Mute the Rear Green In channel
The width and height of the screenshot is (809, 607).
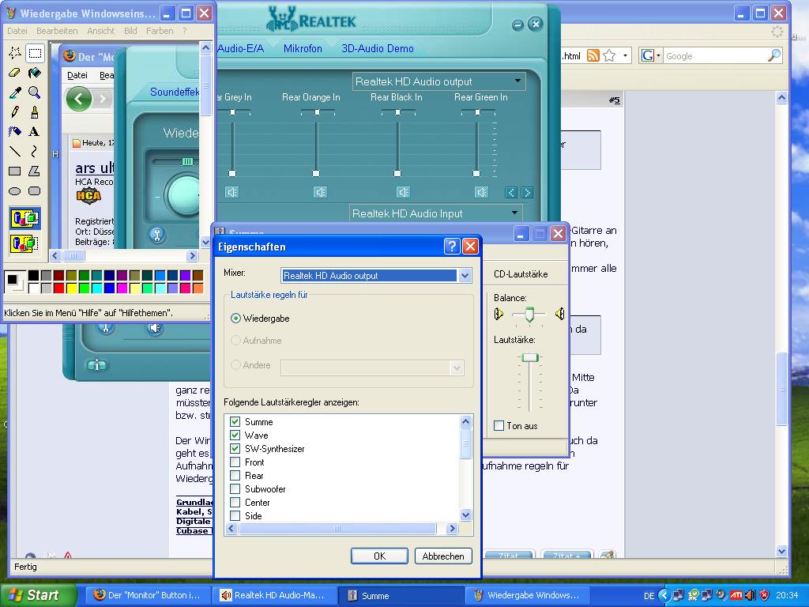[481, 193]
